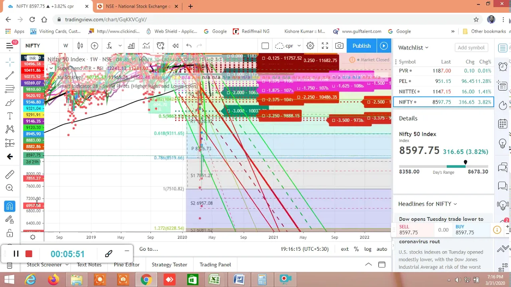The width and height of the screenshot is (511, 287).
Task: Open the W timeframe interval selector
Action: click(x=65, y=46)
